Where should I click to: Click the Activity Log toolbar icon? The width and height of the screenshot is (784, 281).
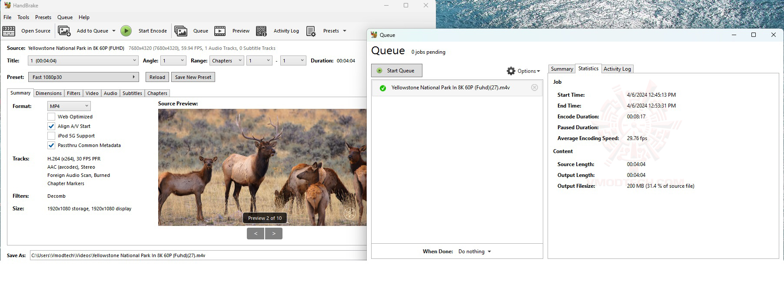click(x=261, y=31)
